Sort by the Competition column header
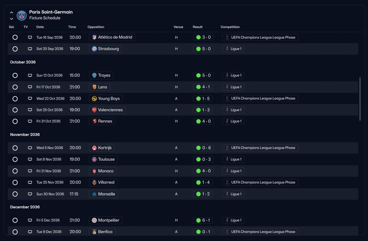 pos(230,27)
